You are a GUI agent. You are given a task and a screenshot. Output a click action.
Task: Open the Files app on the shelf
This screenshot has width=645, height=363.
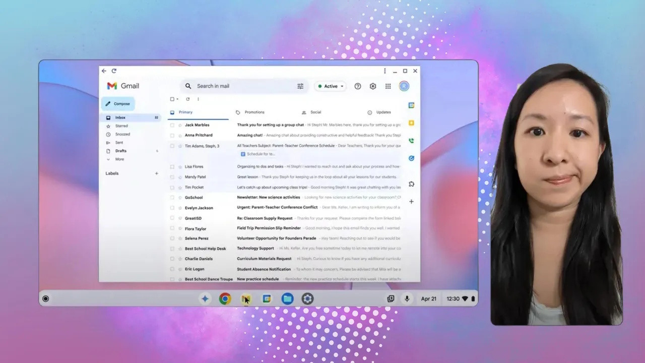(287, 299)
